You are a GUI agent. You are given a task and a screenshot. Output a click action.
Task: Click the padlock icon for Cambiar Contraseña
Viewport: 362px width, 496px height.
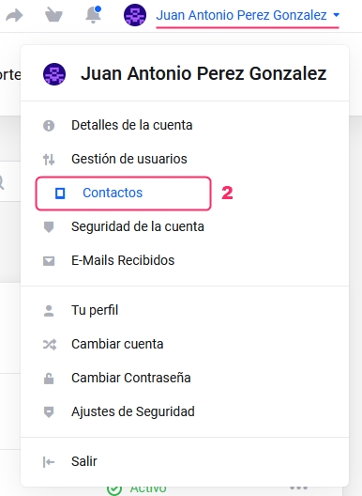click(49, 379)
